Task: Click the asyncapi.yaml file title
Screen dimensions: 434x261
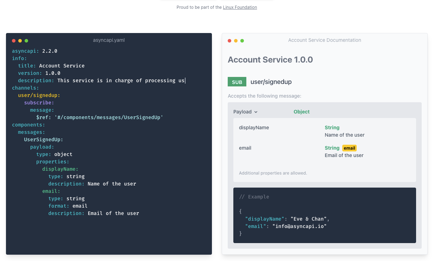Action: pyautogui.click(x=109, y=40)
